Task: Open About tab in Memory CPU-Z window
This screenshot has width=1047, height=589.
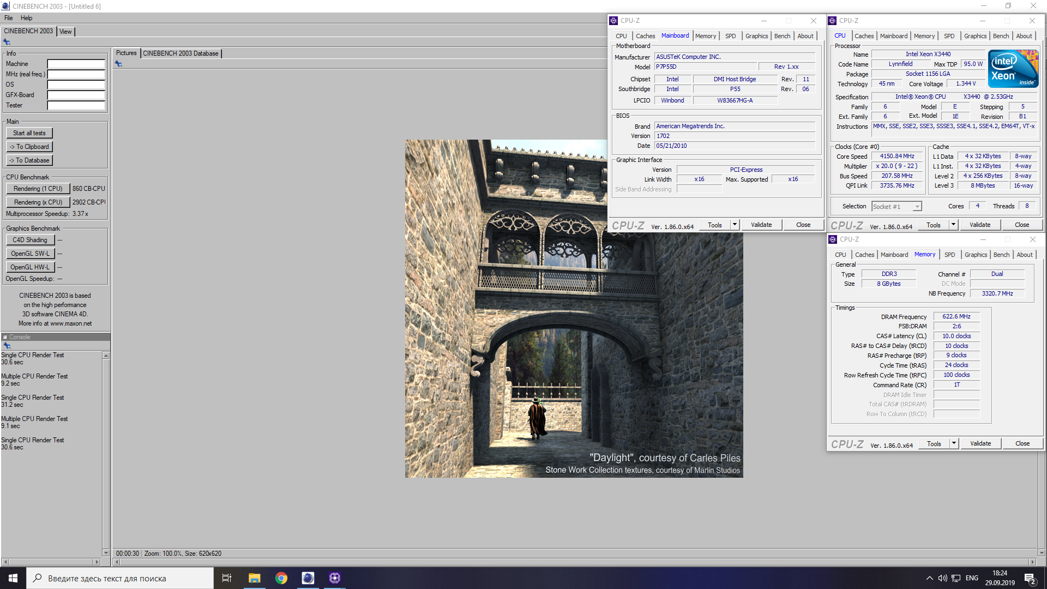Action: click(x=1024, y=255)
